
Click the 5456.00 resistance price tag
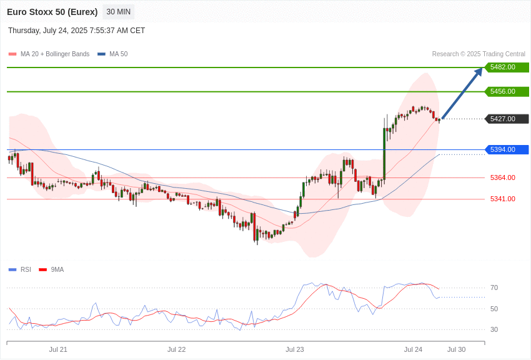pos(507,91)
